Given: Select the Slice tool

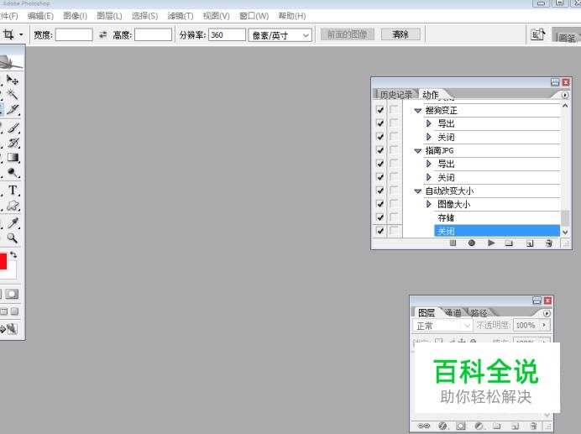Looking at the screenshot, I should click(13, 109).
